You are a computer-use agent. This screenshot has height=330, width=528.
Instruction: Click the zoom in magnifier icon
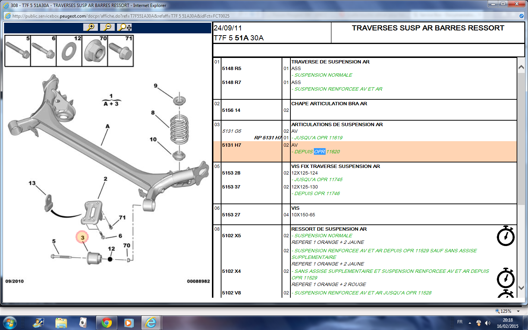click(91, 27)
